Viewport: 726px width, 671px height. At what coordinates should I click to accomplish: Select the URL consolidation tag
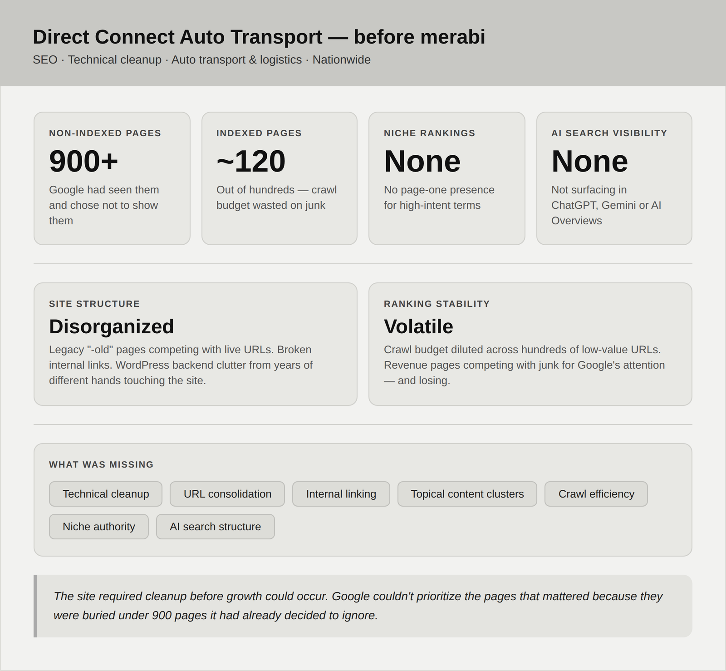click(x=227, y=494)
